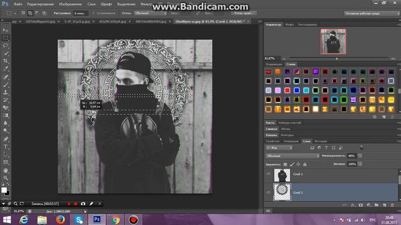Add a layer mask button

tap(361, 205)
